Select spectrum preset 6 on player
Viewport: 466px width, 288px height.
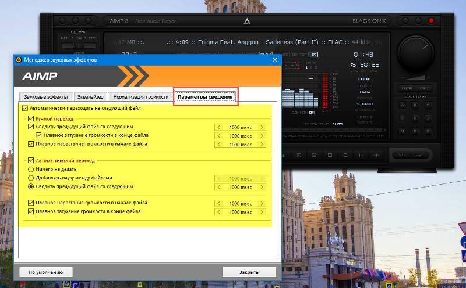pos(428,131)
